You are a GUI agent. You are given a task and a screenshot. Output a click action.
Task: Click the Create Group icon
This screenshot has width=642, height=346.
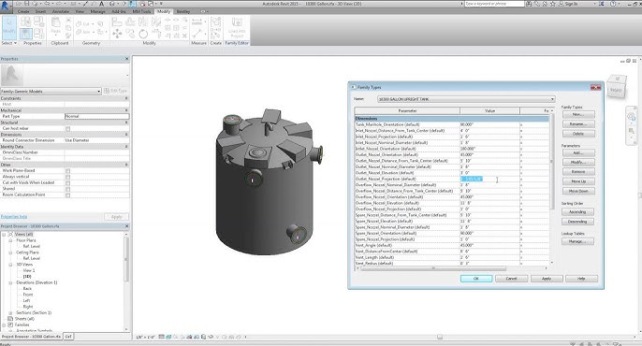point(216,22)
